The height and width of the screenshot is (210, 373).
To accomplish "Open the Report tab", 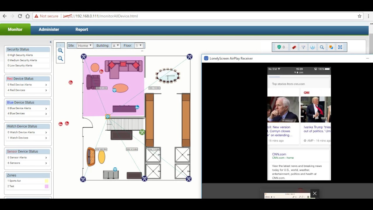I will tap(82, 29).
